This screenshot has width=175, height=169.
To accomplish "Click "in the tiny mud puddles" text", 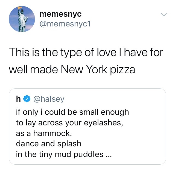I will [x=60, y=154].
